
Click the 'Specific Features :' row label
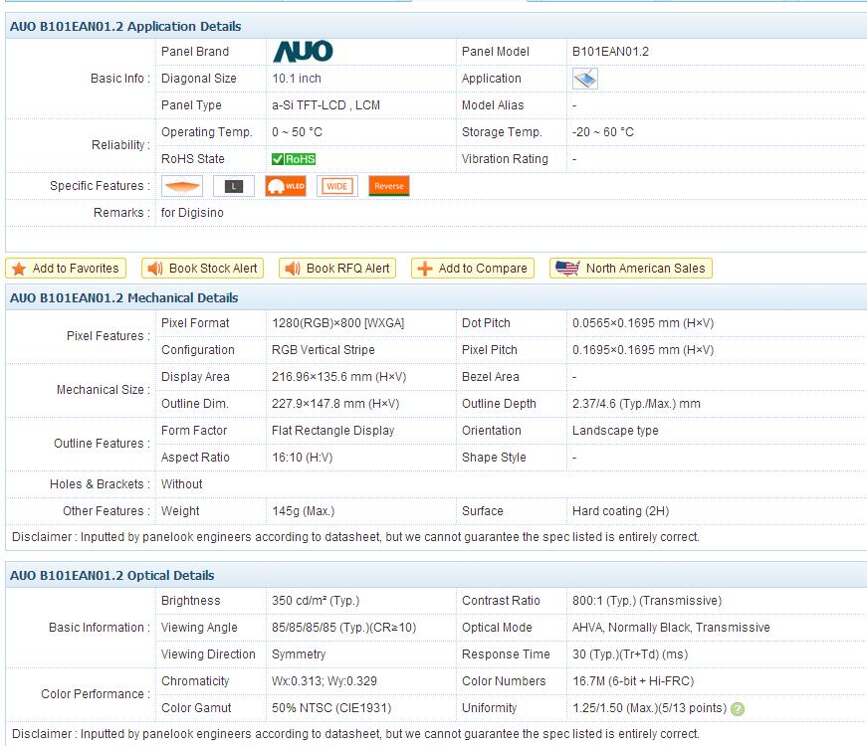tap(101, 186)
